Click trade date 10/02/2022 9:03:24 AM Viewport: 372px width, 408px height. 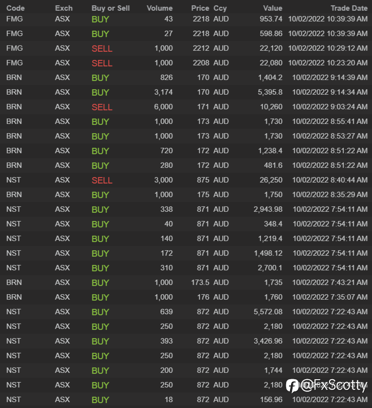click(x=330, y=107)
